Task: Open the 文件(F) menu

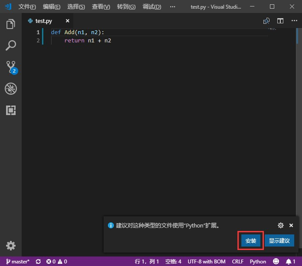Action: pyautogui.click(x=27, y=7)
